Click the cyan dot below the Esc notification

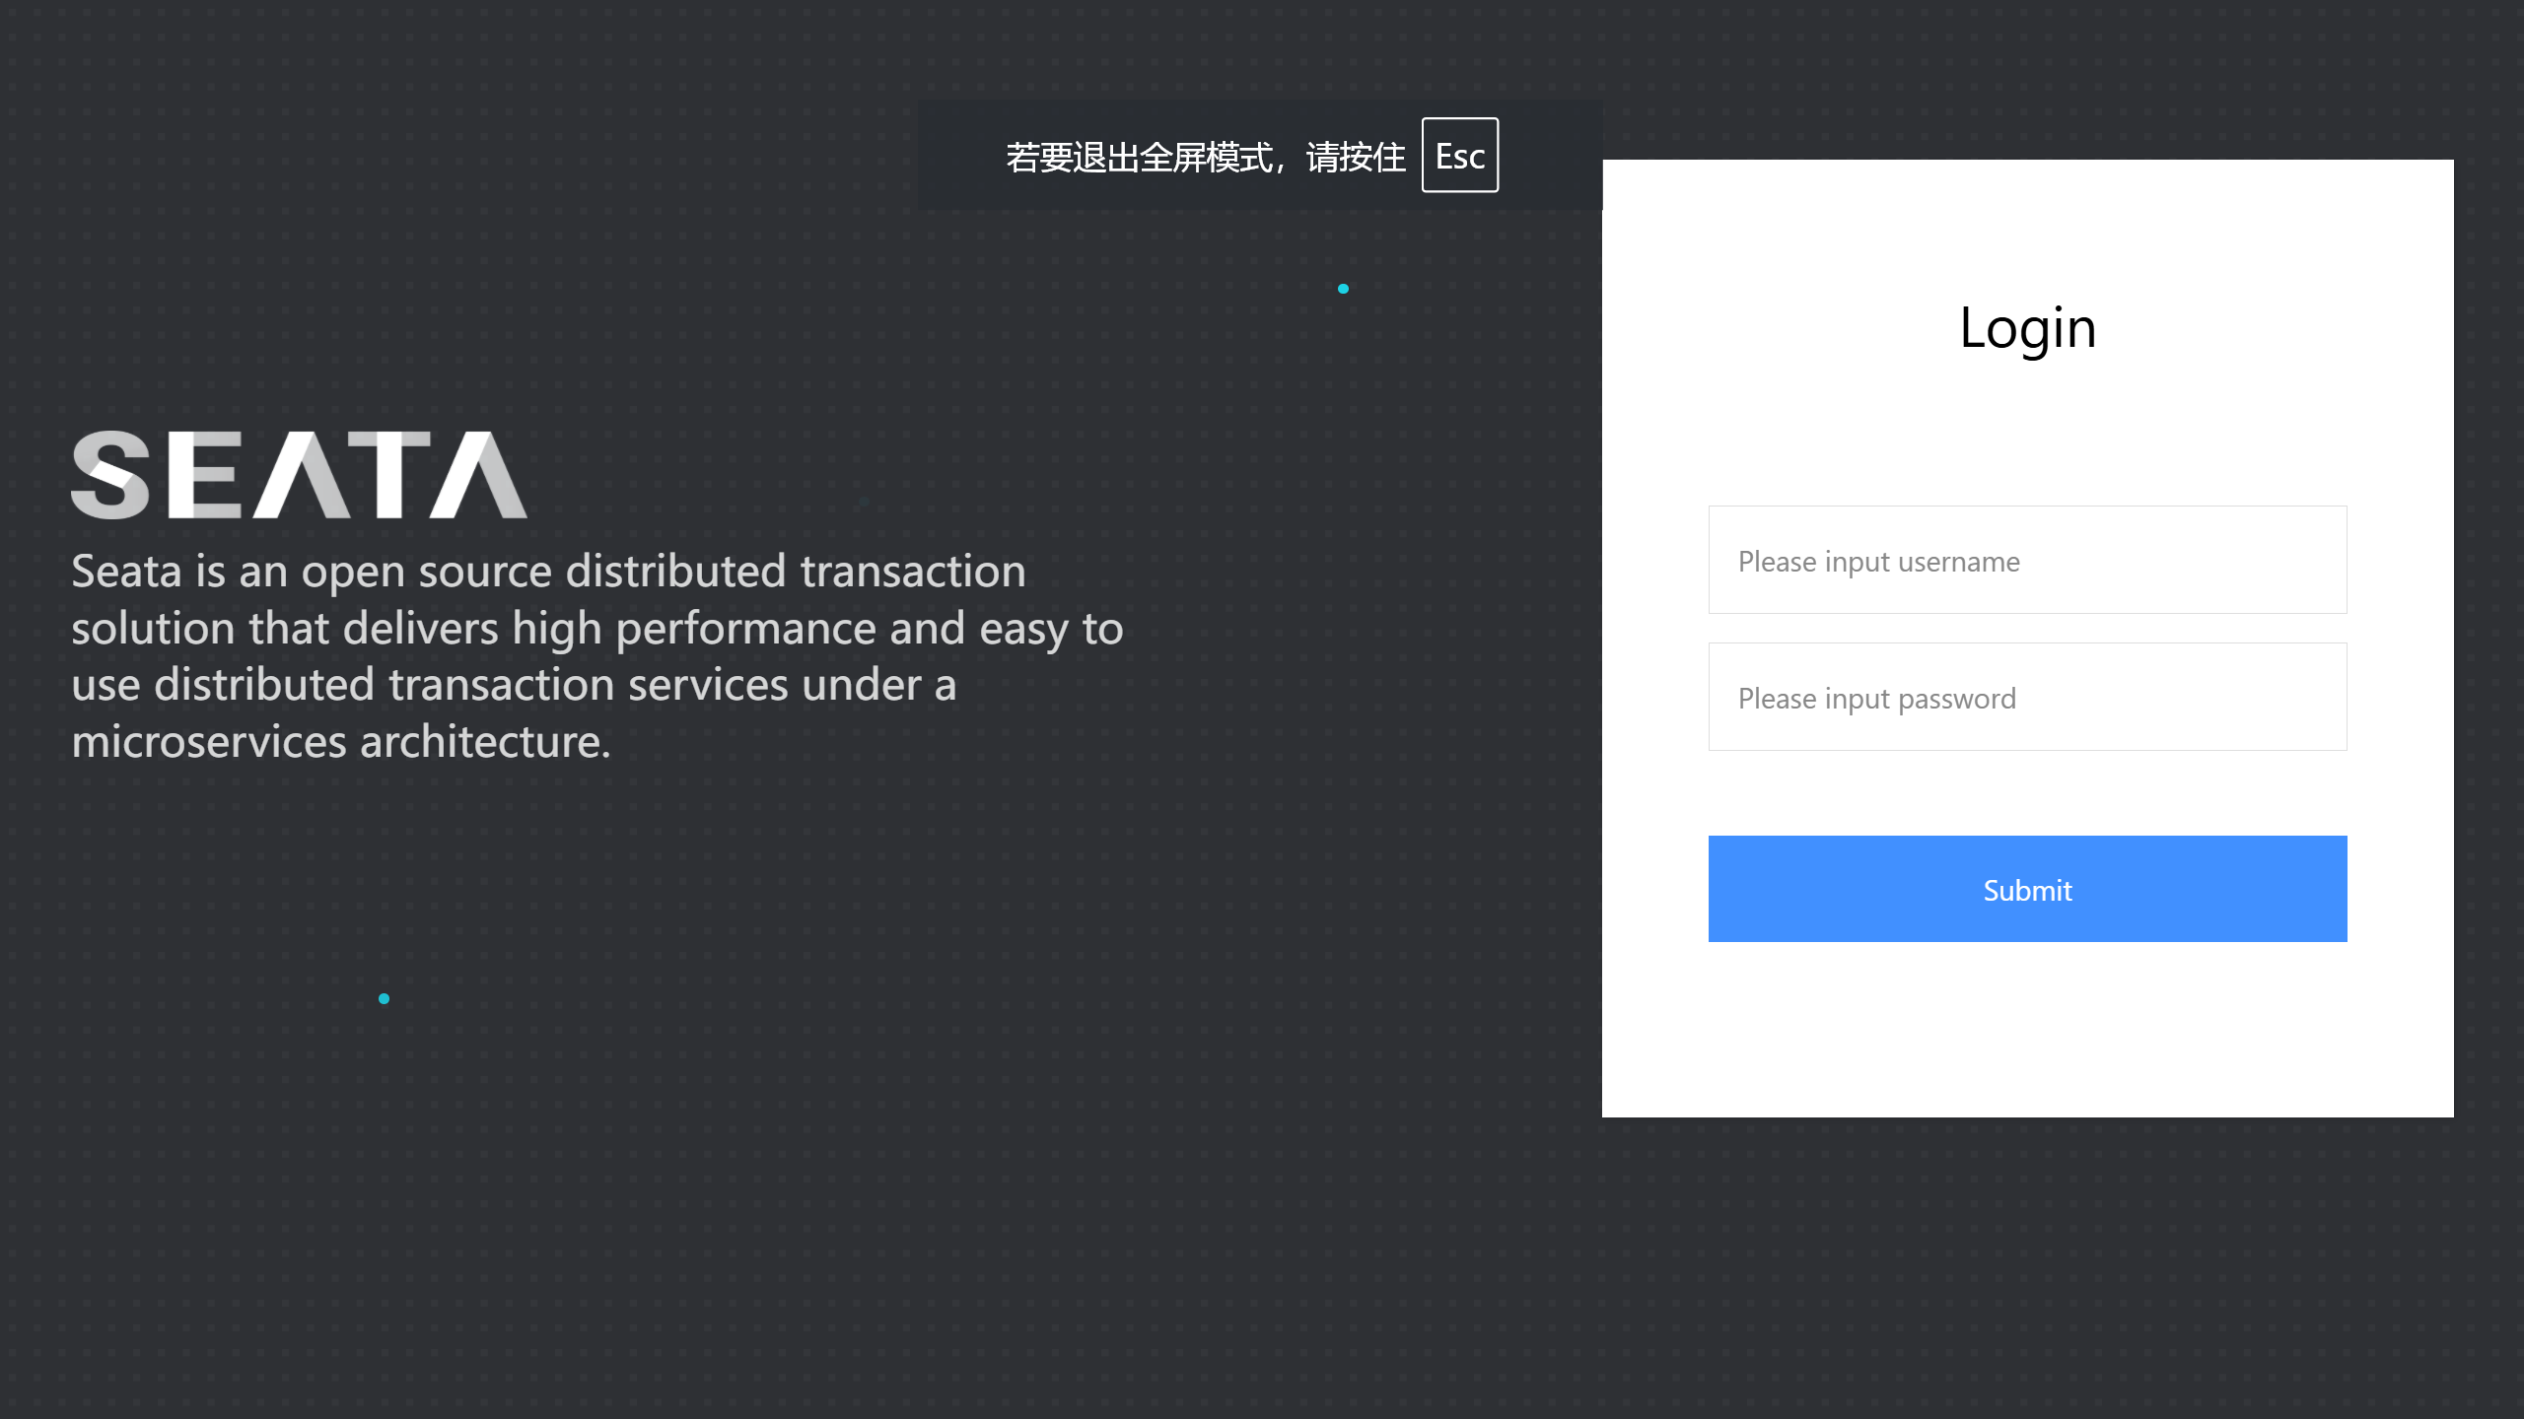click(1343, 289)
